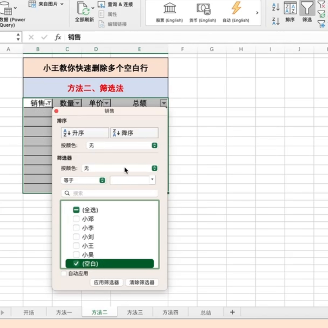This screenshot has width=328, height=328.
Task: Select column G header
Action: 212,50
